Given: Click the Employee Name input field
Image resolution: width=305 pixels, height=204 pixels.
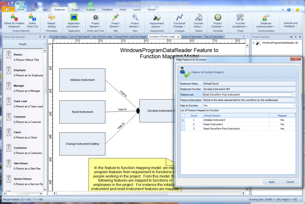Looking at the screenshot, I should point(249,84).
